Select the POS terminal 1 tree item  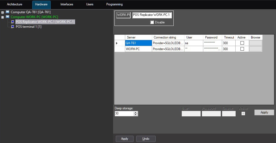click(x=29, y=27)
